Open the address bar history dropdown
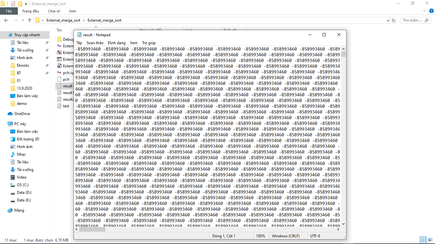435x244 pixels. click(x=388, y=20)
